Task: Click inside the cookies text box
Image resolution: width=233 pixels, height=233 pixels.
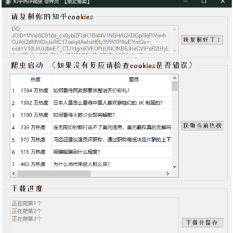Action: (x=91, y=39)
